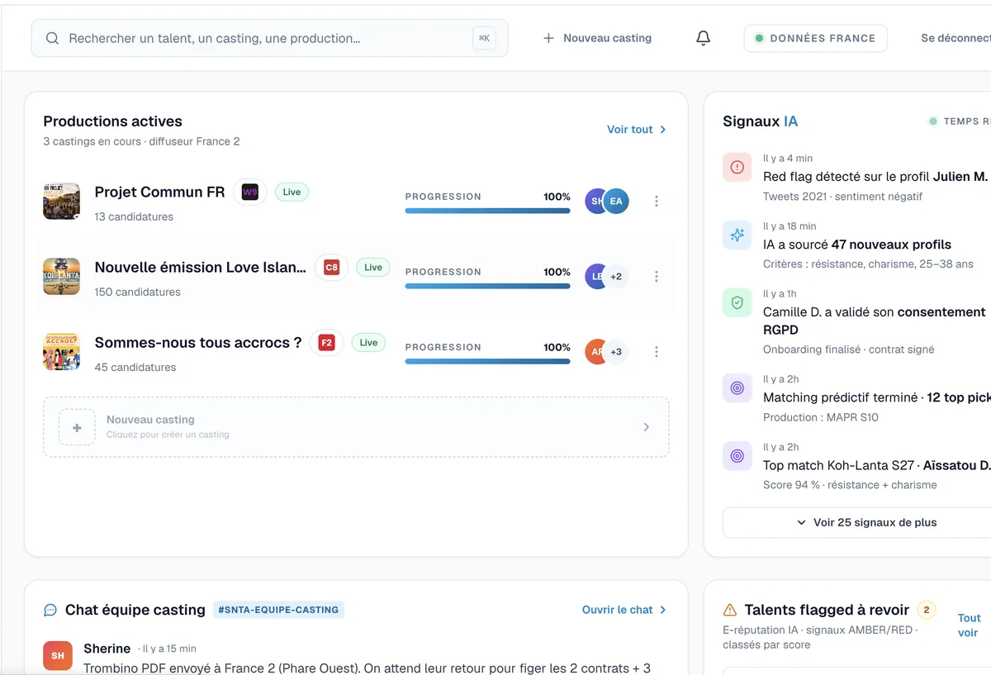Open options menu for Sommes-nous tous accrocs ?

click(x=657, y=352)
